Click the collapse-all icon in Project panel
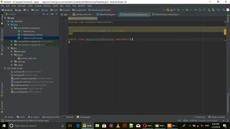230x129 pixels. pos(47,14)
